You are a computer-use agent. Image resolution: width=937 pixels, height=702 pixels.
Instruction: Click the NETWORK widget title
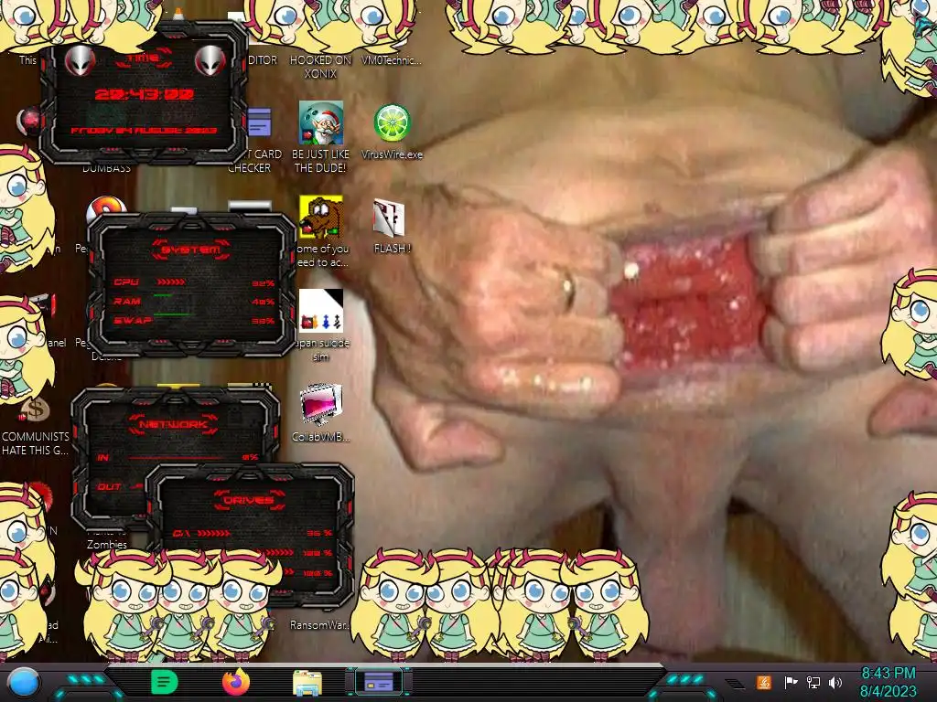coord(173,424)
